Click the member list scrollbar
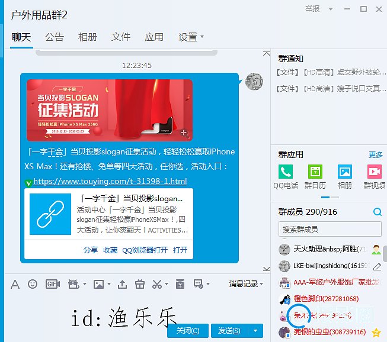 tap(385, 254)
